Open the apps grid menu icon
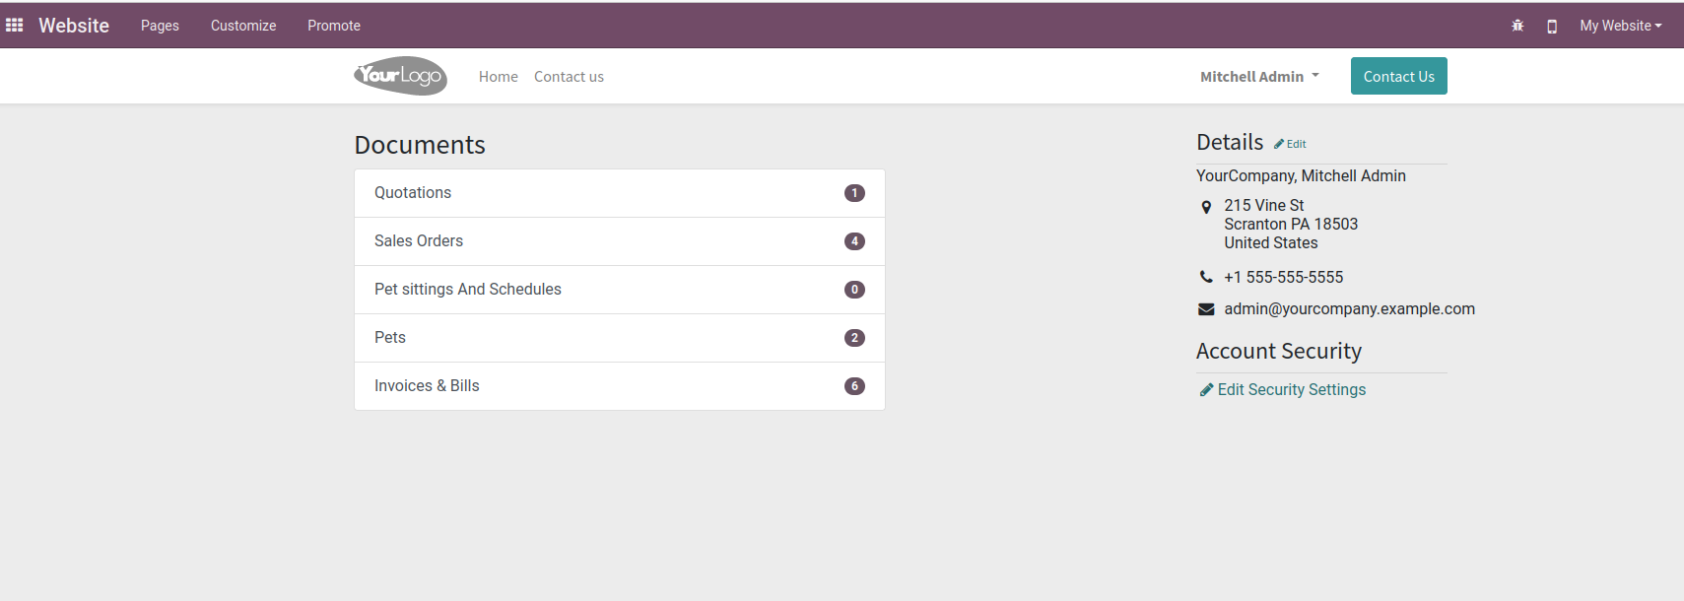The height and width of the screenshot is (601, 1684). [x=15, y=25]
